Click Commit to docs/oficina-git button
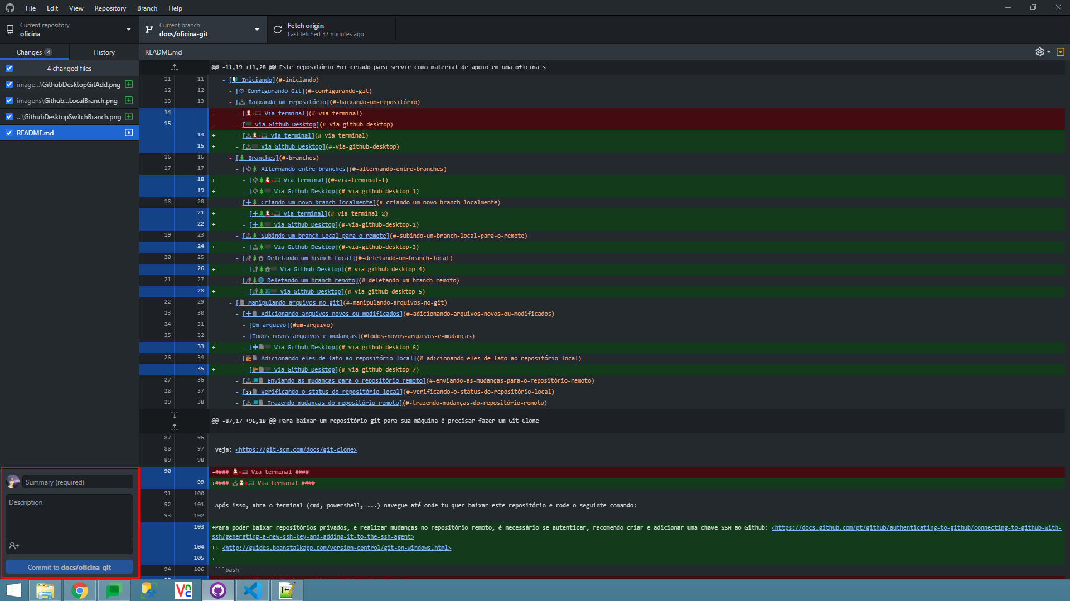 [x=69, y=567]
